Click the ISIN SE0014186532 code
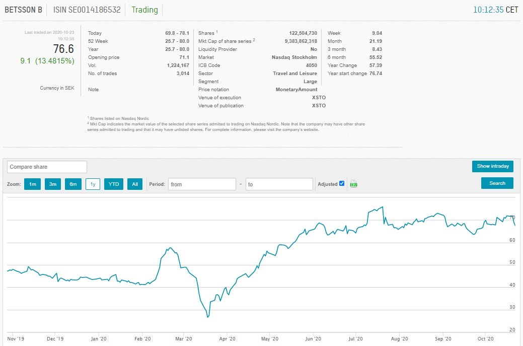Screen dimensions: 523x346 tap(87, 10)
